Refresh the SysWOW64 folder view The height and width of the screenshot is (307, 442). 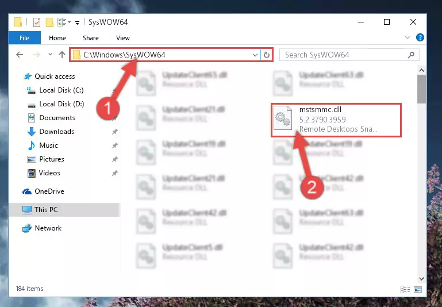tap(267, 55)
